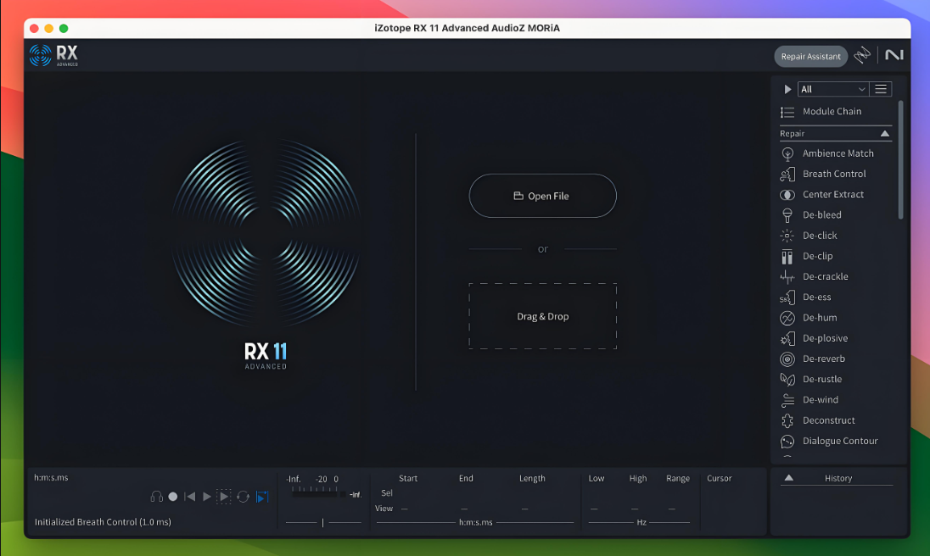Click the Open File button
930x556 pixels.
point(543,196)
